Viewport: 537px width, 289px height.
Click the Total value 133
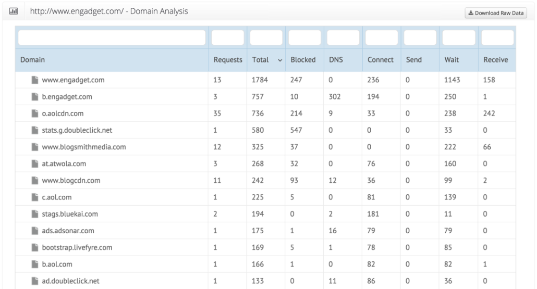(258, 281)
